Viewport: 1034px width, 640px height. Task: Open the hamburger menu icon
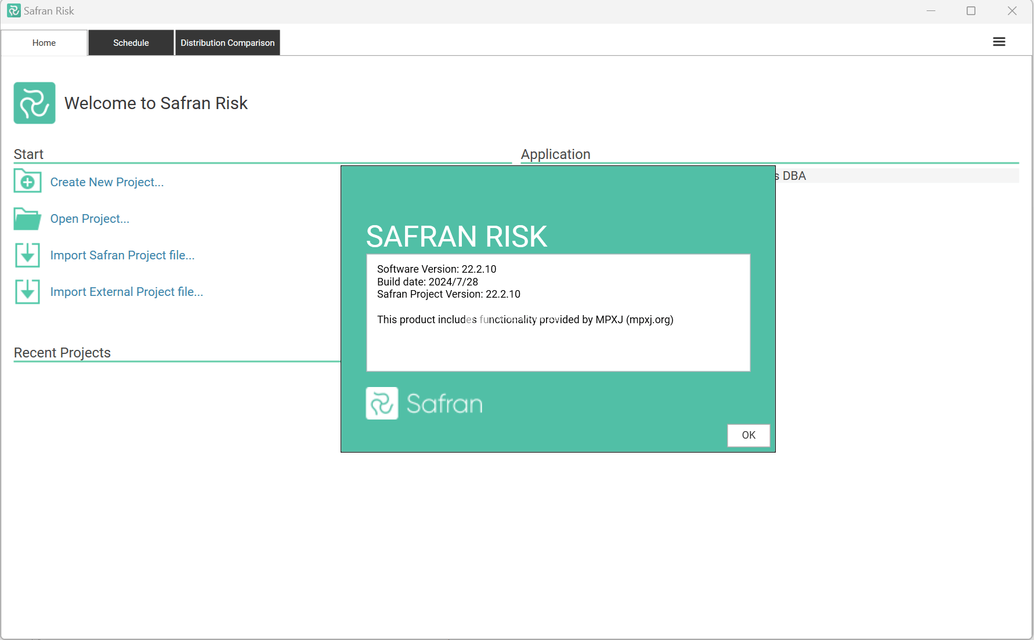click(999, 42)
